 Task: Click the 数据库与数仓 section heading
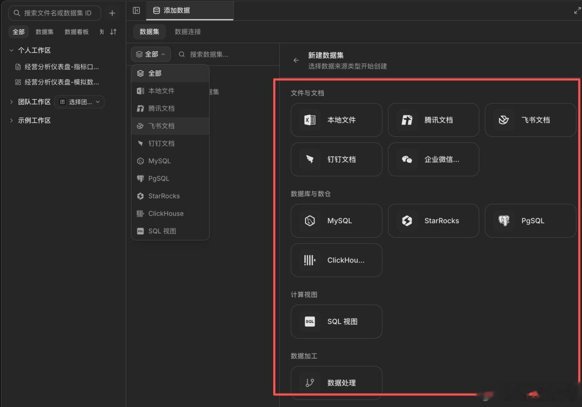(x=311, y=194)
